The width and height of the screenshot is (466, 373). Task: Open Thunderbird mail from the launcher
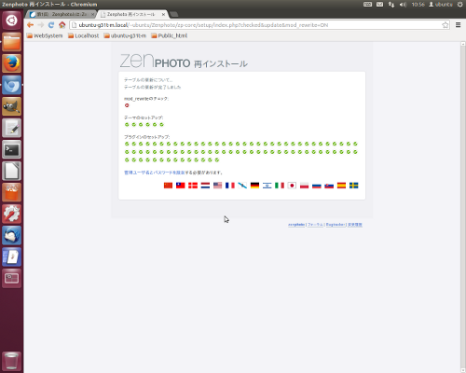12,235
